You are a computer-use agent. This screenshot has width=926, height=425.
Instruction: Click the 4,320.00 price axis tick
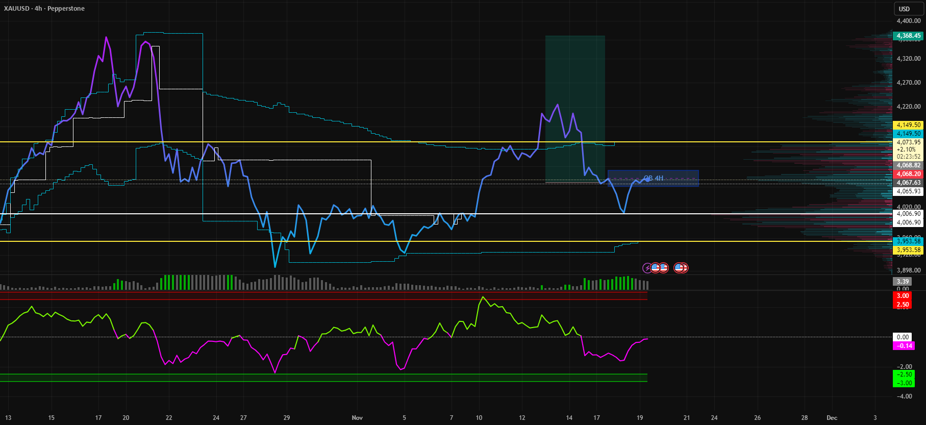[909, 59]
